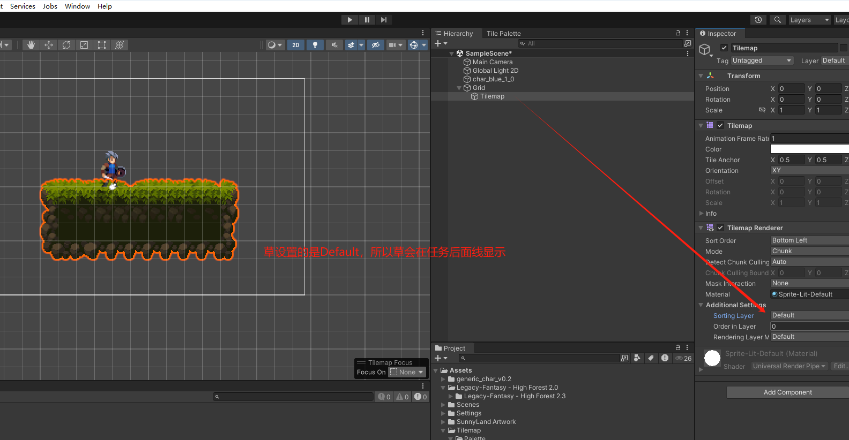Viewport: 849px width, 440px height.
Task: Toggle scene effects layers button
Action: [351, 45]
